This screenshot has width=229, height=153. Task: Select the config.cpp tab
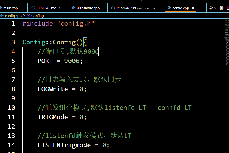(180, 8)
